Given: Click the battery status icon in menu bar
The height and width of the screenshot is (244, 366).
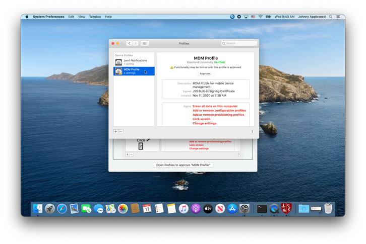Looking at the screenshot, I should [x=268, y=17].
